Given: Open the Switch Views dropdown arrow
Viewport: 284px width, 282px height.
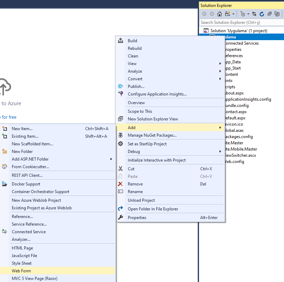Looking at the screenshot, I should click(x=233, y=14).
